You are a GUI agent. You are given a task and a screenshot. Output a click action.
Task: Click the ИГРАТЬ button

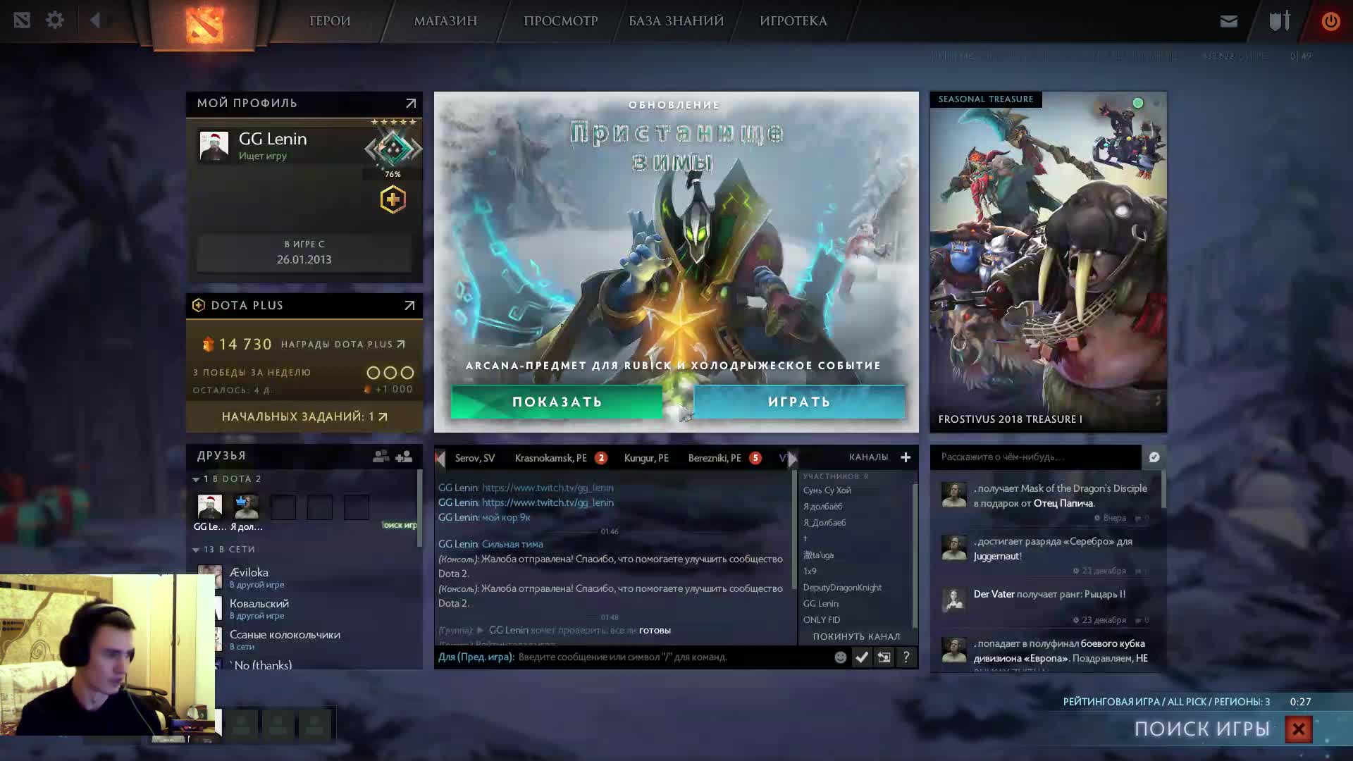tap(799, 402)
